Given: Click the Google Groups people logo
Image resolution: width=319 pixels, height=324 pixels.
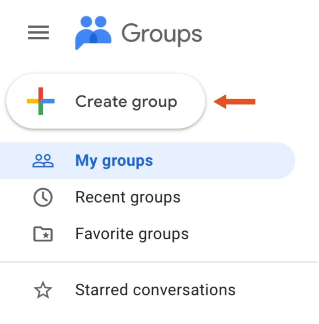Looking at the screenshot, I should pyautogui.click(x=93, y=33).
